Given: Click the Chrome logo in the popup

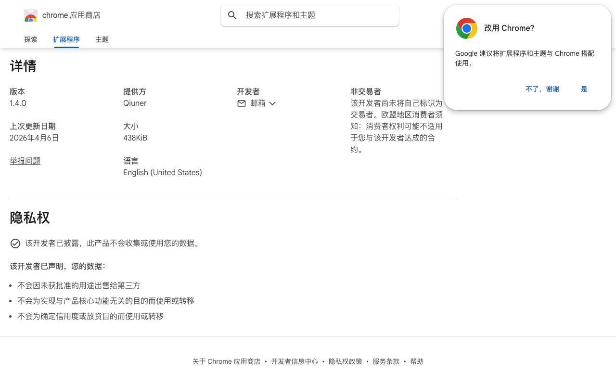Looking at the screenshot, I should pyautogui.click(x=467, y=28).
